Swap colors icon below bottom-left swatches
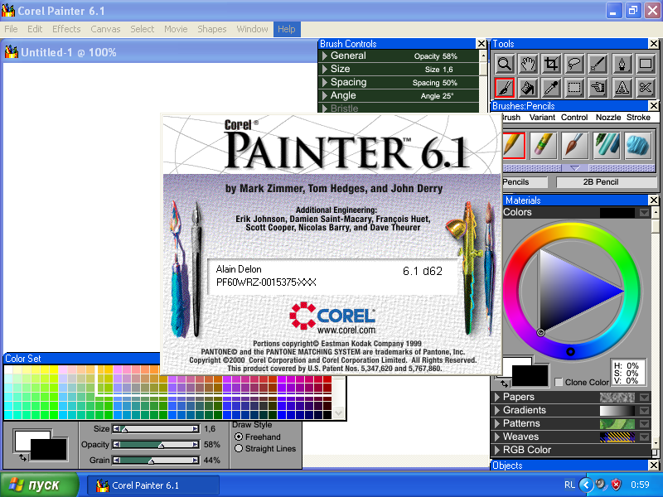Screen dimensions: 663x497 [x=22, y=458]
